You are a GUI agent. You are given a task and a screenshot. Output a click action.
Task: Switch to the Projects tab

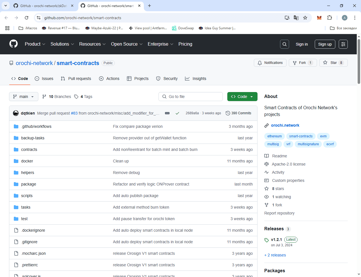click(138, 79)
